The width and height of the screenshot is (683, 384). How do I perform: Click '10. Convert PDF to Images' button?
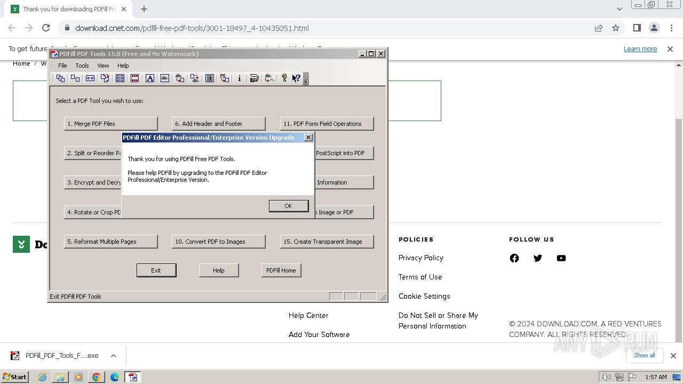219,242
